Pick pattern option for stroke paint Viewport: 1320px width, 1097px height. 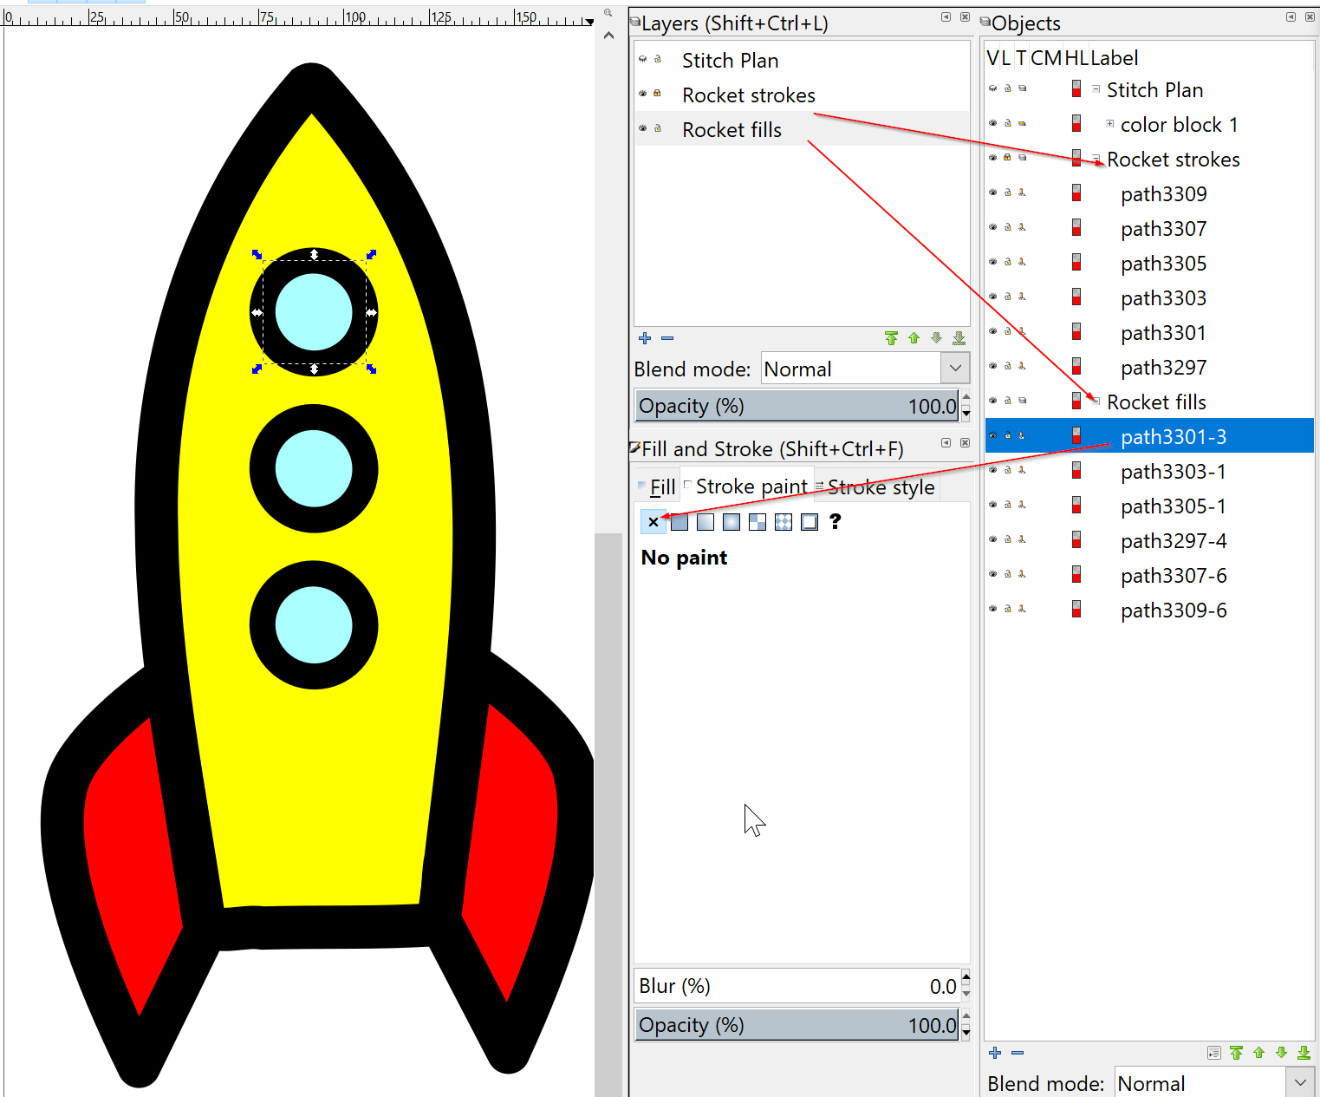tap(758, 522)
